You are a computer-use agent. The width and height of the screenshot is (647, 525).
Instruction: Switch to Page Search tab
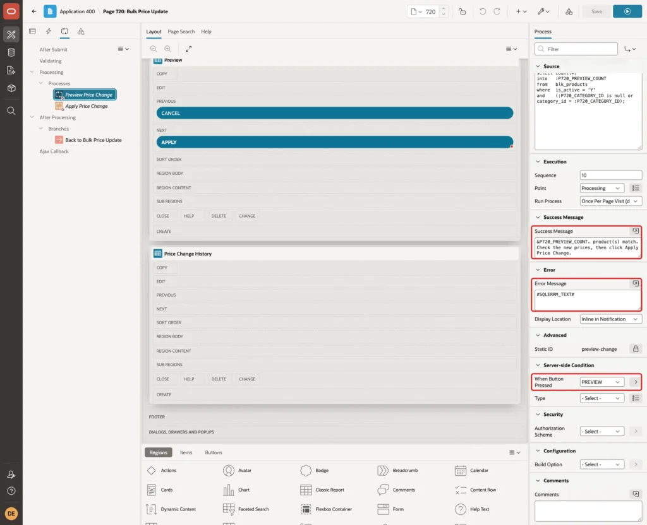[x=181, y=32]
